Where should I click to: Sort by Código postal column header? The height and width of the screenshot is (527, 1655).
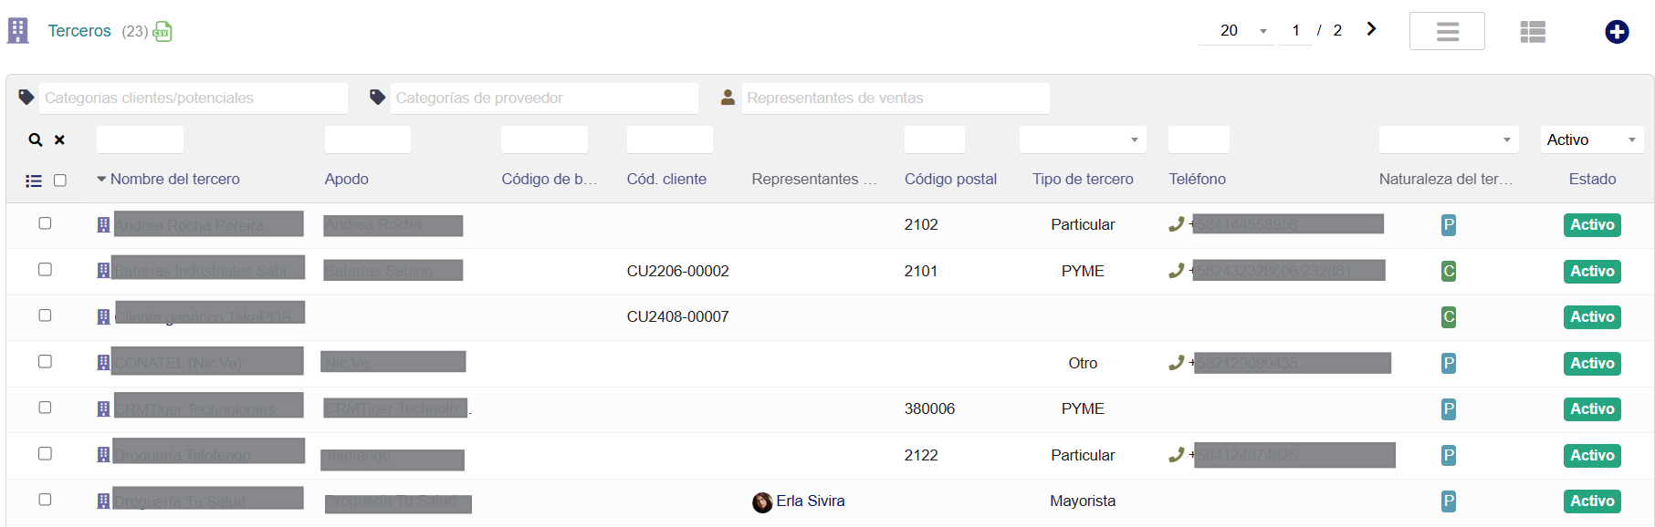click(x=950, y=180)
